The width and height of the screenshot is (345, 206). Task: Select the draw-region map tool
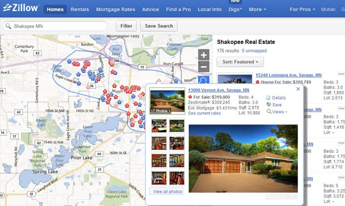point(204,79)
